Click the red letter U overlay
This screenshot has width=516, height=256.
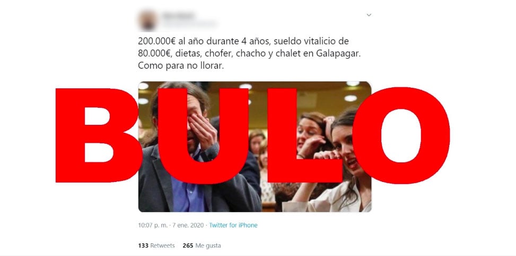tap(203, 136)
